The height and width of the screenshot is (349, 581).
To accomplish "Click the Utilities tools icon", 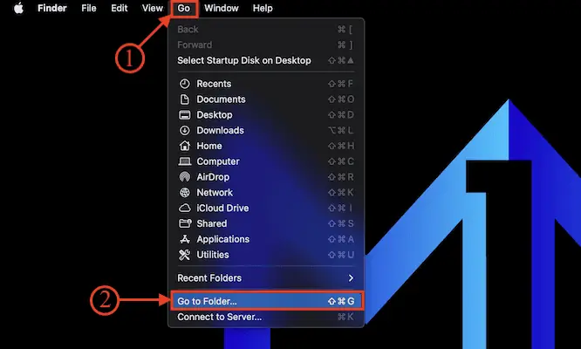I will pos(184,255).
